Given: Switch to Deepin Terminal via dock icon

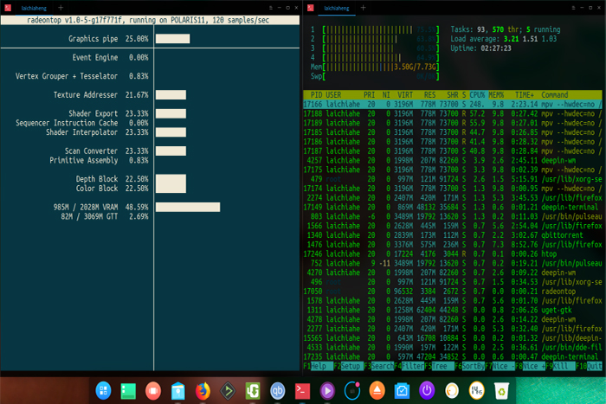Looking at the screenshot, I should (302, 391).
